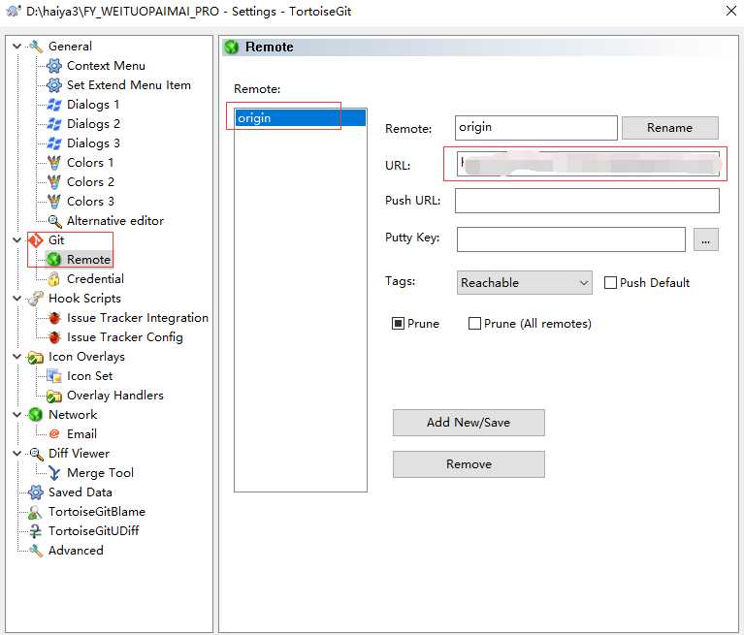The height and width of the screenshot is (635, 744).
Task: Click the Diff Viewer magnifier icon
Action: [36, 454]
